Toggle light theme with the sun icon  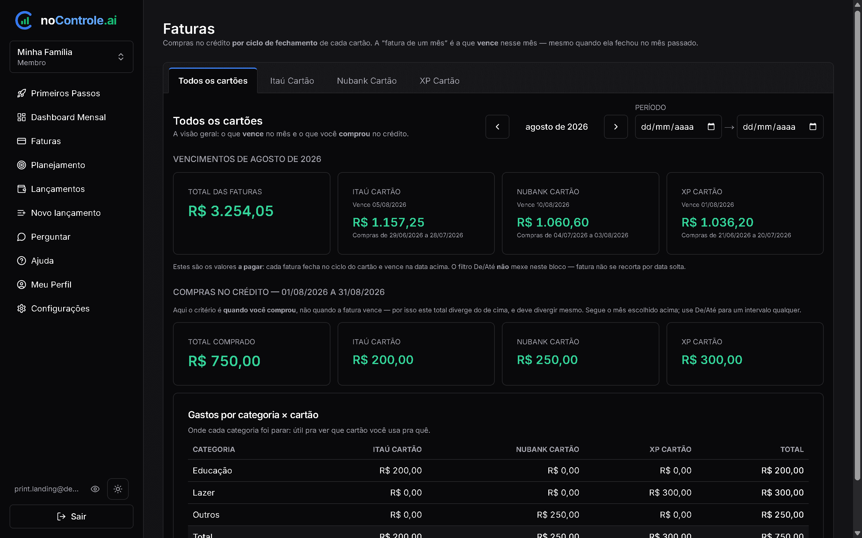click(x=118, y=489)
